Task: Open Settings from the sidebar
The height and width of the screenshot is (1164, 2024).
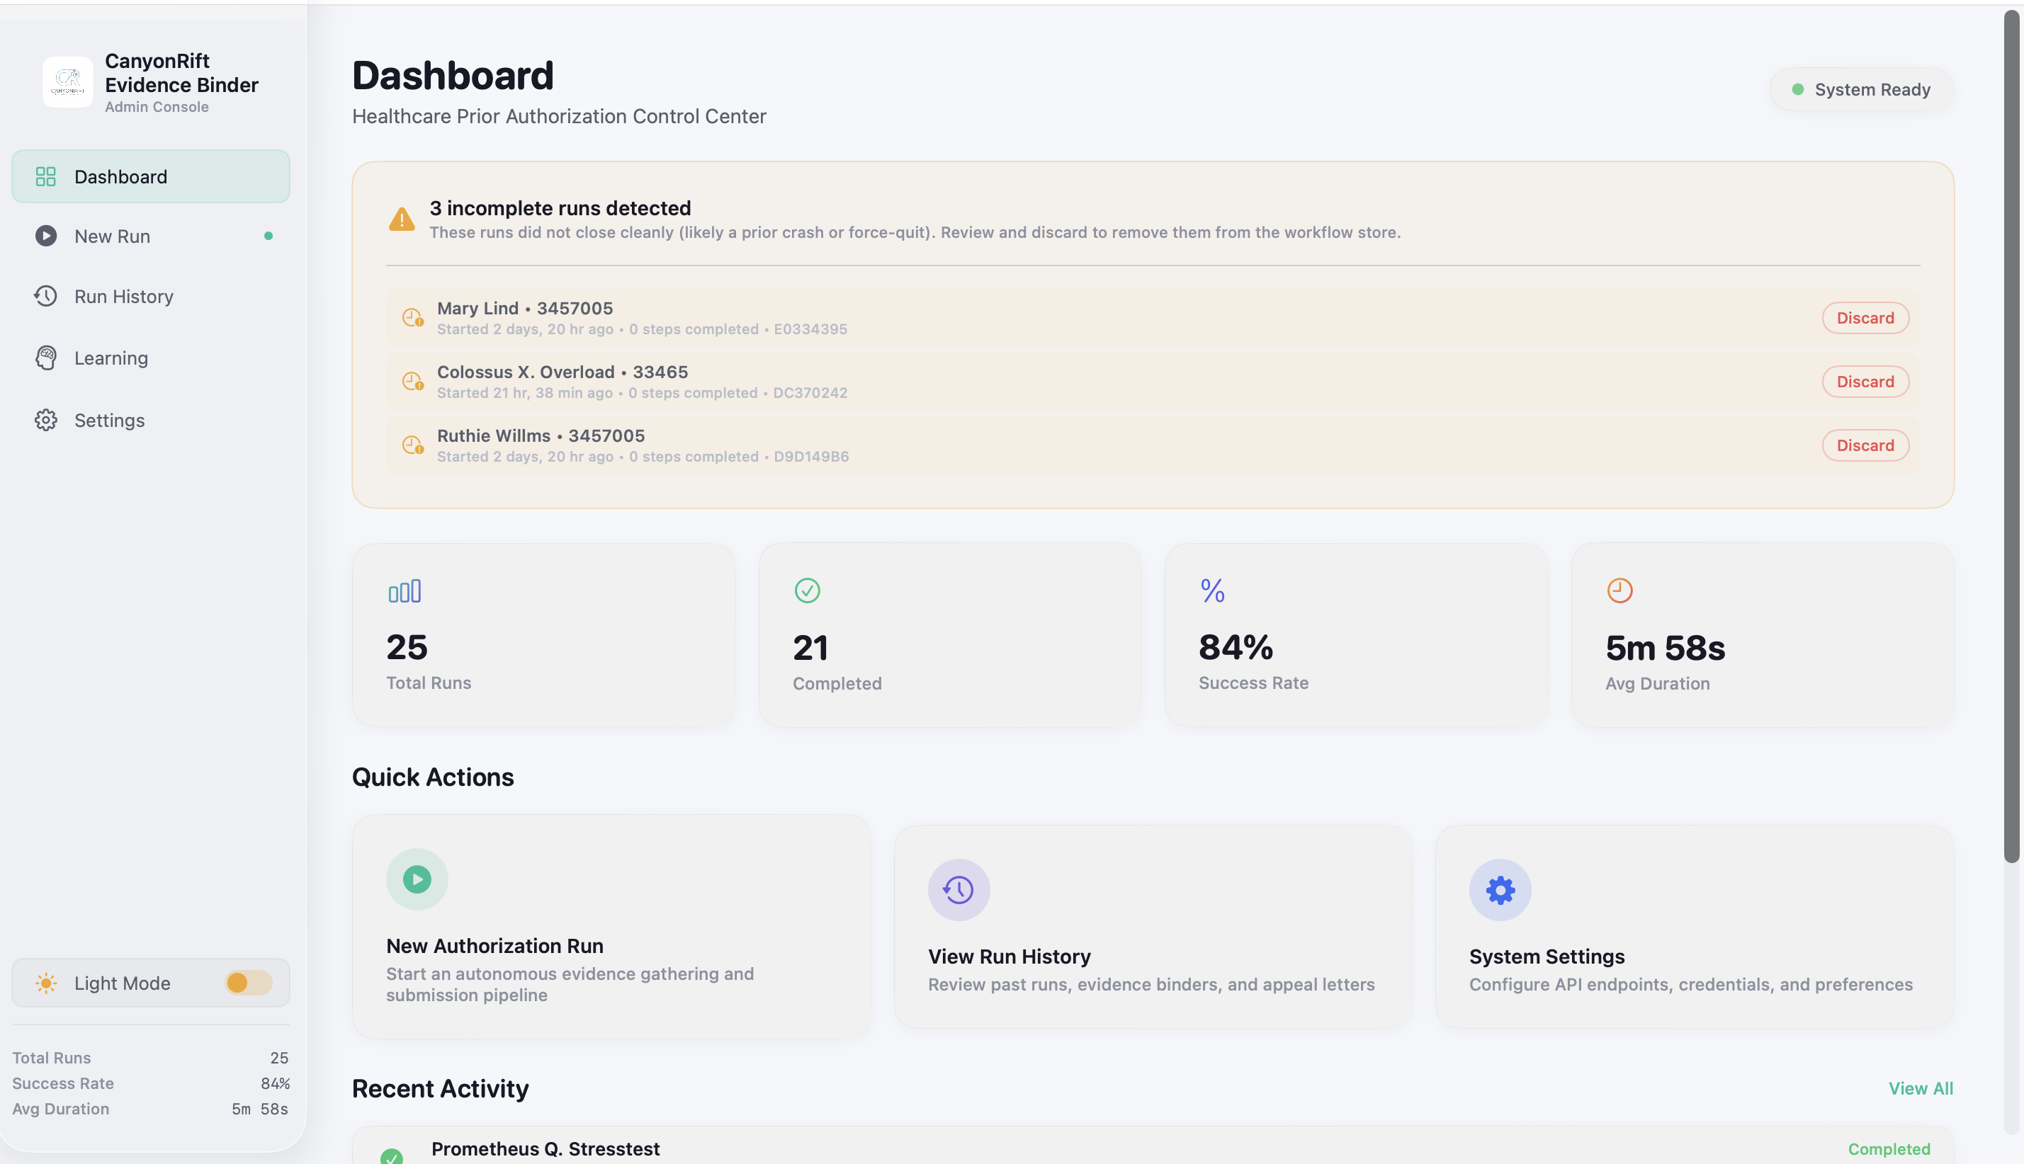Action: pos(150,420)
